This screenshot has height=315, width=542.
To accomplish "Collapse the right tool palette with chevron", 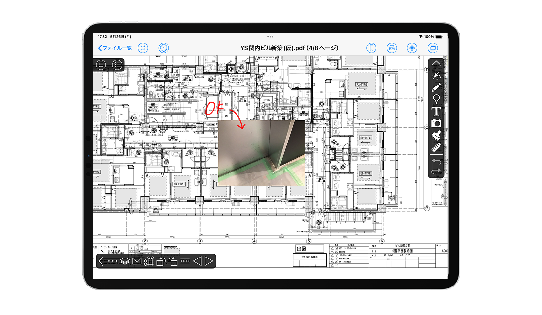I will click(436, 63).
